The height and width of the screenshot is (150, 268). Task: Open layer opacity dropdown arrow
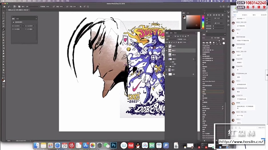[x=188, y=39]
